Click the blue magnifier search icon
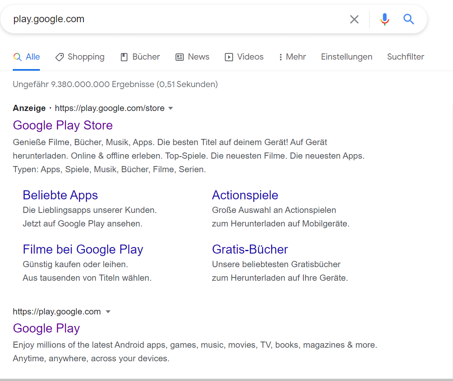The height and width of the screenshot is (381, 453). coord(409,19)
